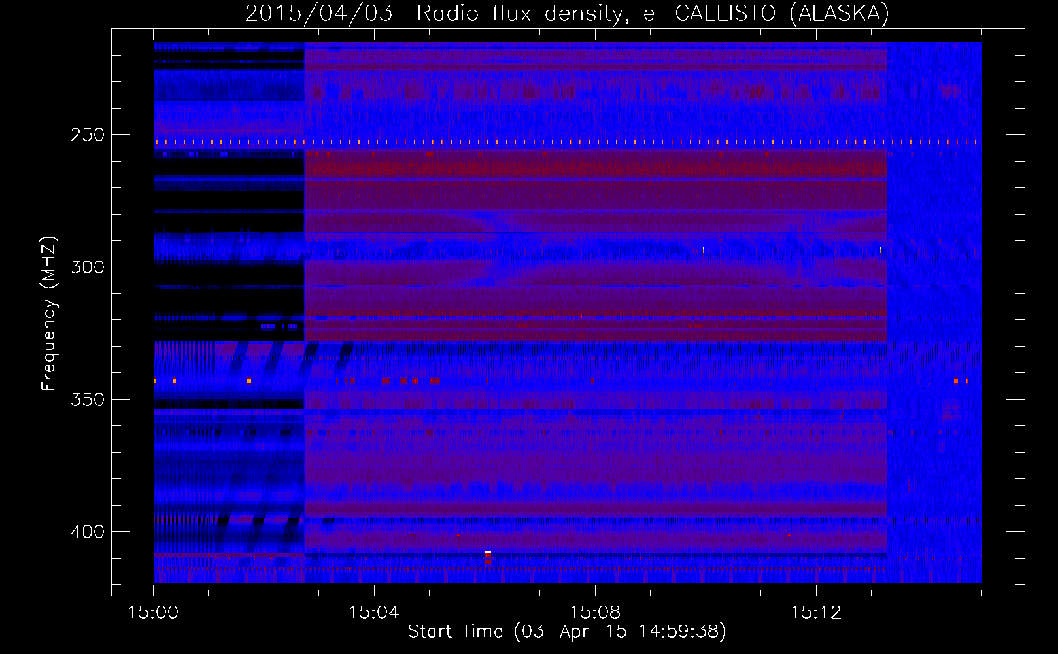Click the '15:08' time axis label
The image size is (1058, 654).
point(594,612)
